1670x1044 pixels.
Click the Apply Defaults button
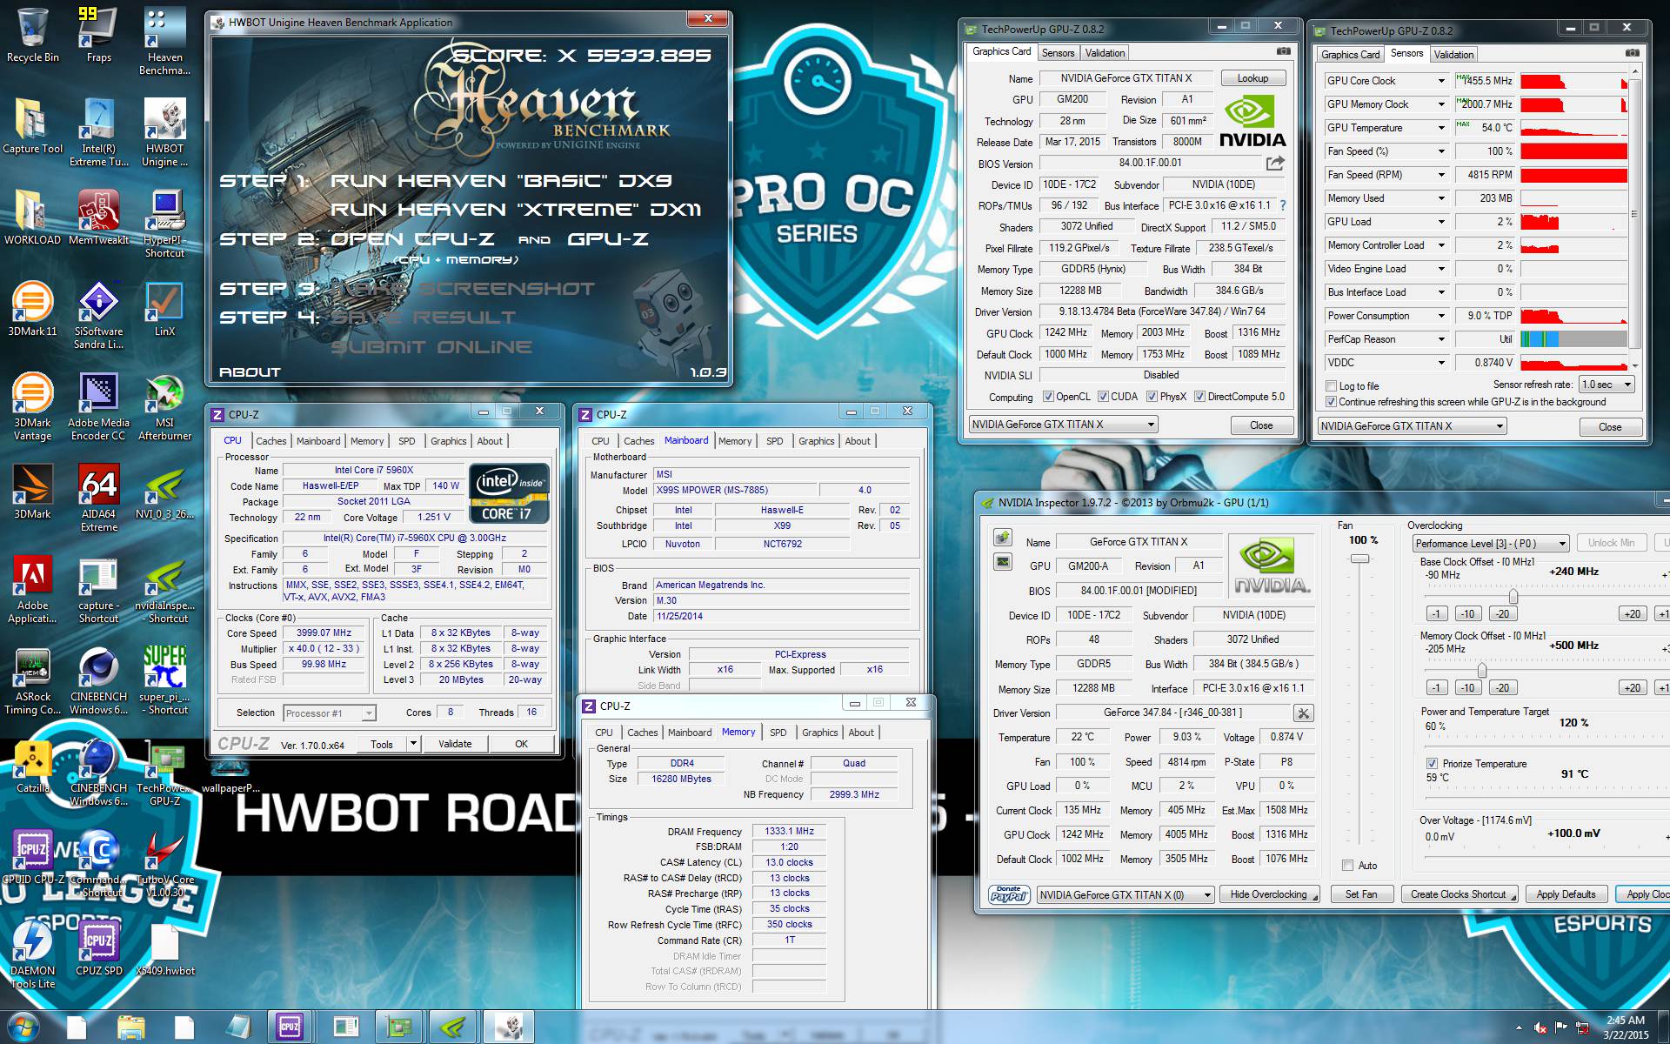(1566, 894)
